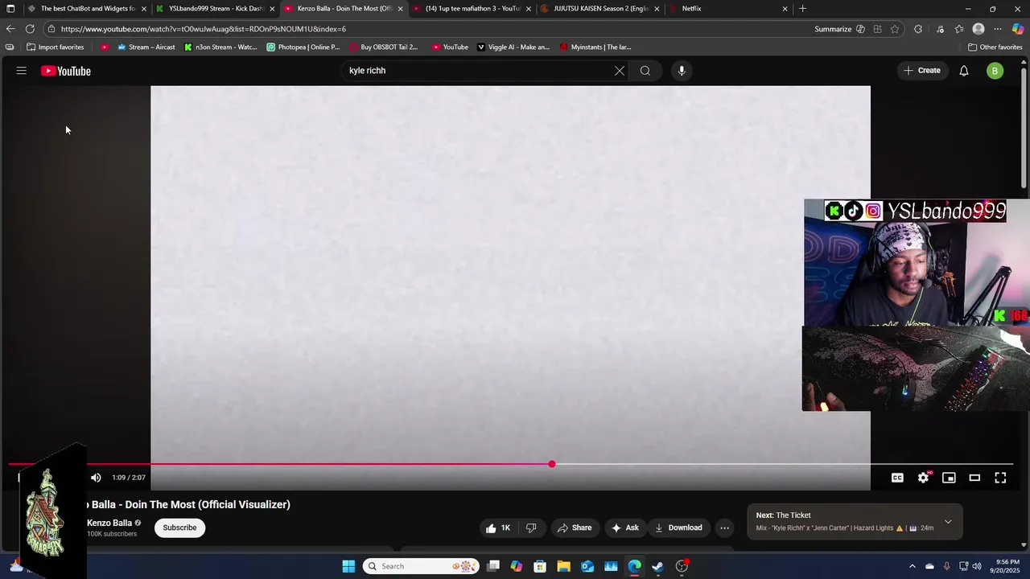
Task: Expand the 'Other favorites' folder
Action: coord(995,47)
